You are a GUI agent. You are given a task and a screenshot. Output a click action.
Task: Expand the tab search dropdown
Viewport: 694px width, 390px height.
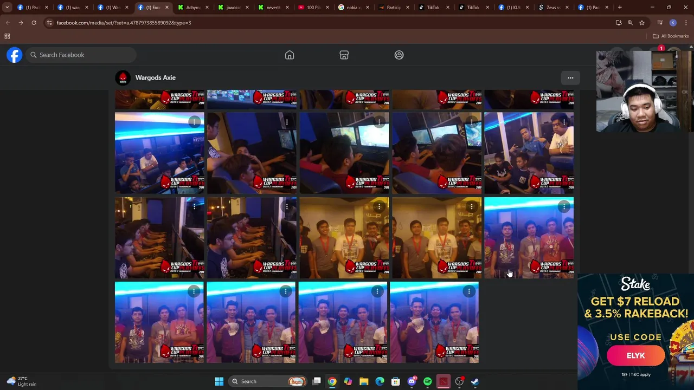[x=7, y=8]
